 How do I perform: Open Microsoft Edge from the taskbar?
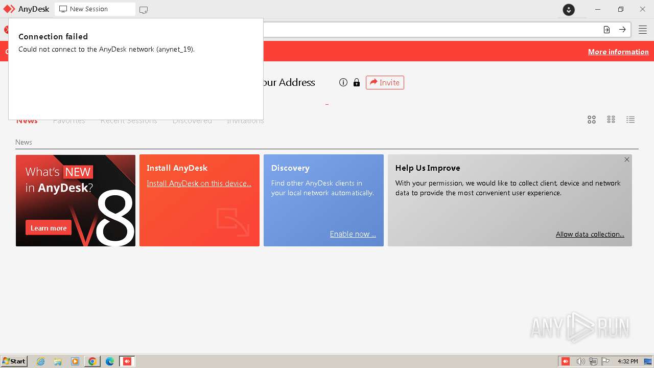pyautogui.click(x=110, y=361)
